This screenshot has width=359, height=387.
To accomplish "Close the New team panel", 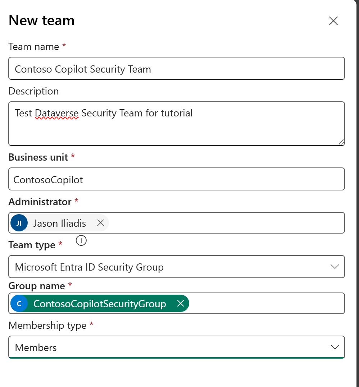I will [x=333, y=21].
